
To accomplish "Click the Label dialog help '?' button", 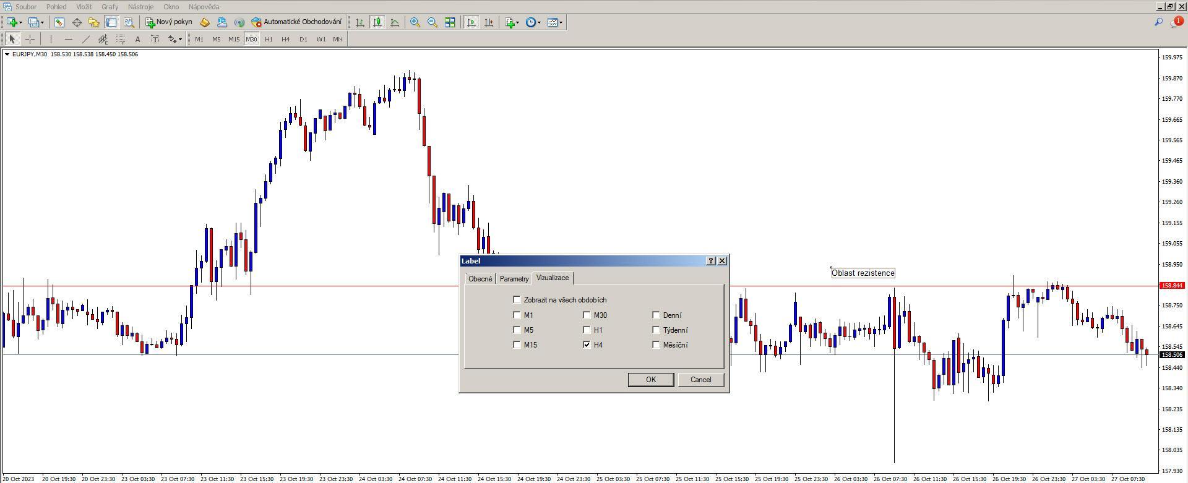I will pos(711,261).
